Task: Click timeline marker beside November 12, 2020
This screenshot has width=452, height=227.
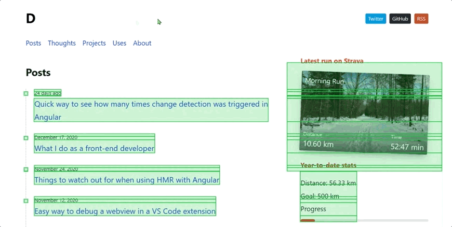Action: [26, 201]
